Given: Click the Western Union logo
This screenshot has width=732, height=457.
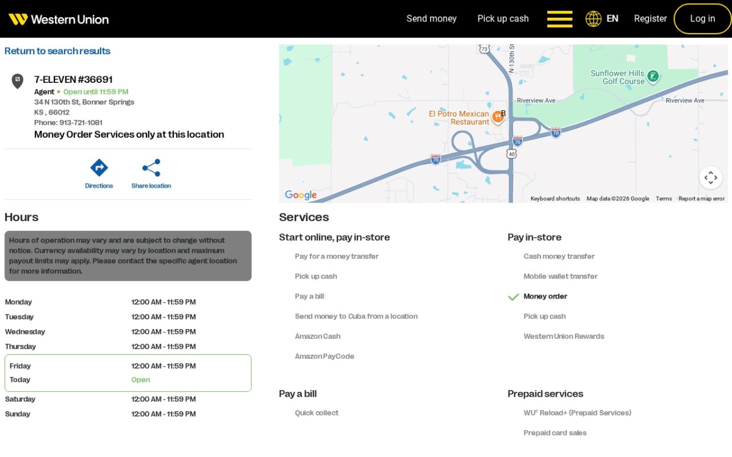Looking at the screenshot, I should click(59, 19).
